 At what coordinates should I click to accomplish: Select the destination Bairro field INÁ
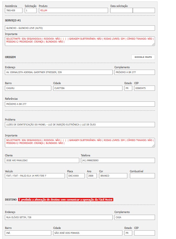(28, 233)
